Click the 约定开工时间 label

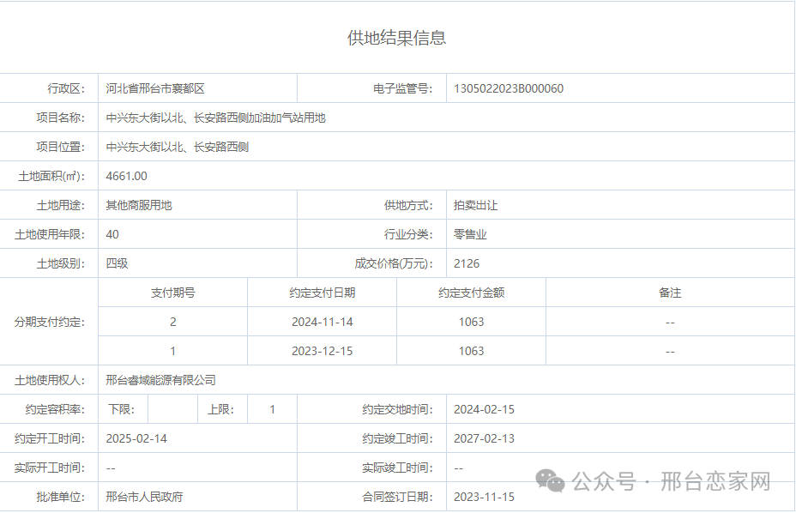point(50,439)
